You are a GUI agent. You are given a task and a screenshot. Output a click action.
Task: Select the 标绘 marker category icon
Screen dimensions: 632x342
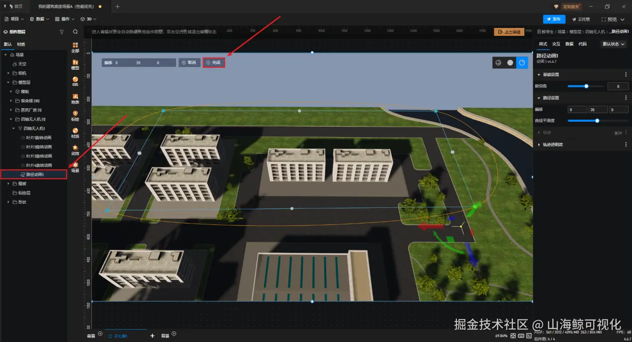pos(75,116)
